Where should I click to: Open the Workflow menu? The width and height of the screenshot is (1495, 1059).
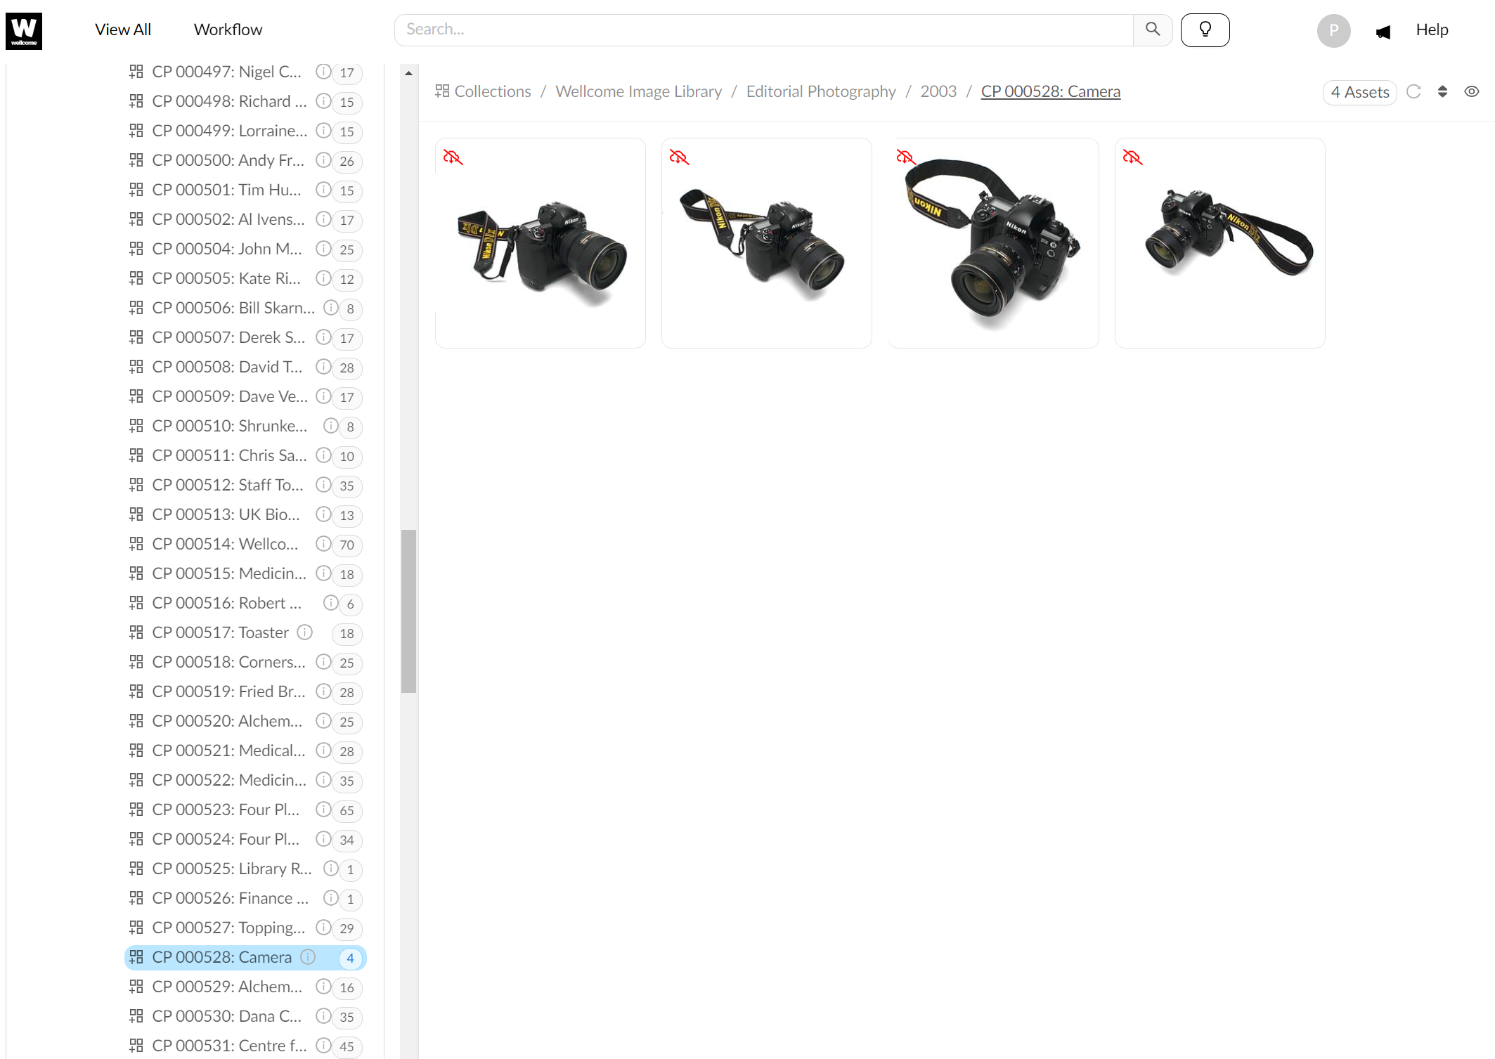pyautogui.click(x=228, y=30)
